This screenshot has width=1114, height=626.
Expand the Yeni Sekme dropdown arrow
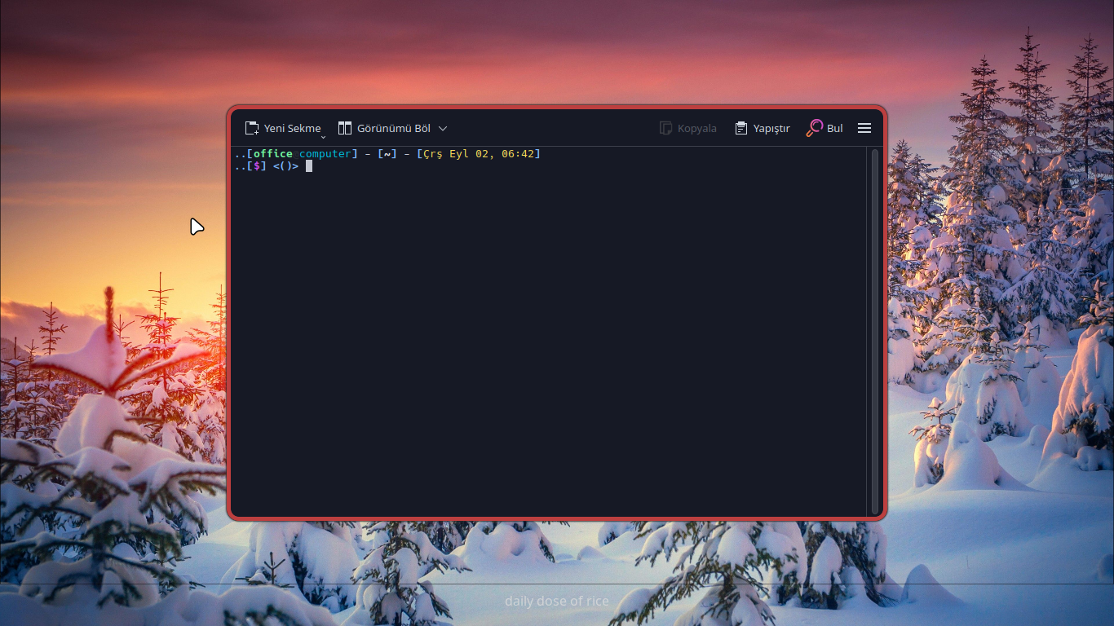(323, 135)
